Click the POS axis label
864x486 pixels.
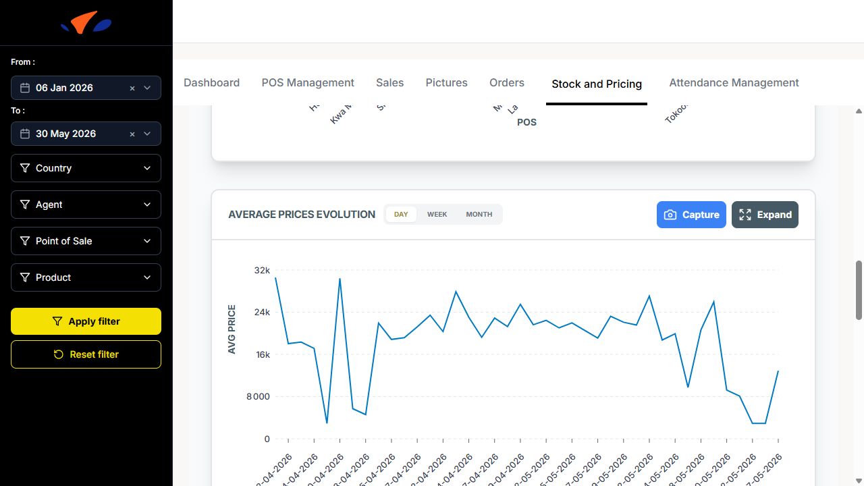pyautogui.click(x=526, y=122)
